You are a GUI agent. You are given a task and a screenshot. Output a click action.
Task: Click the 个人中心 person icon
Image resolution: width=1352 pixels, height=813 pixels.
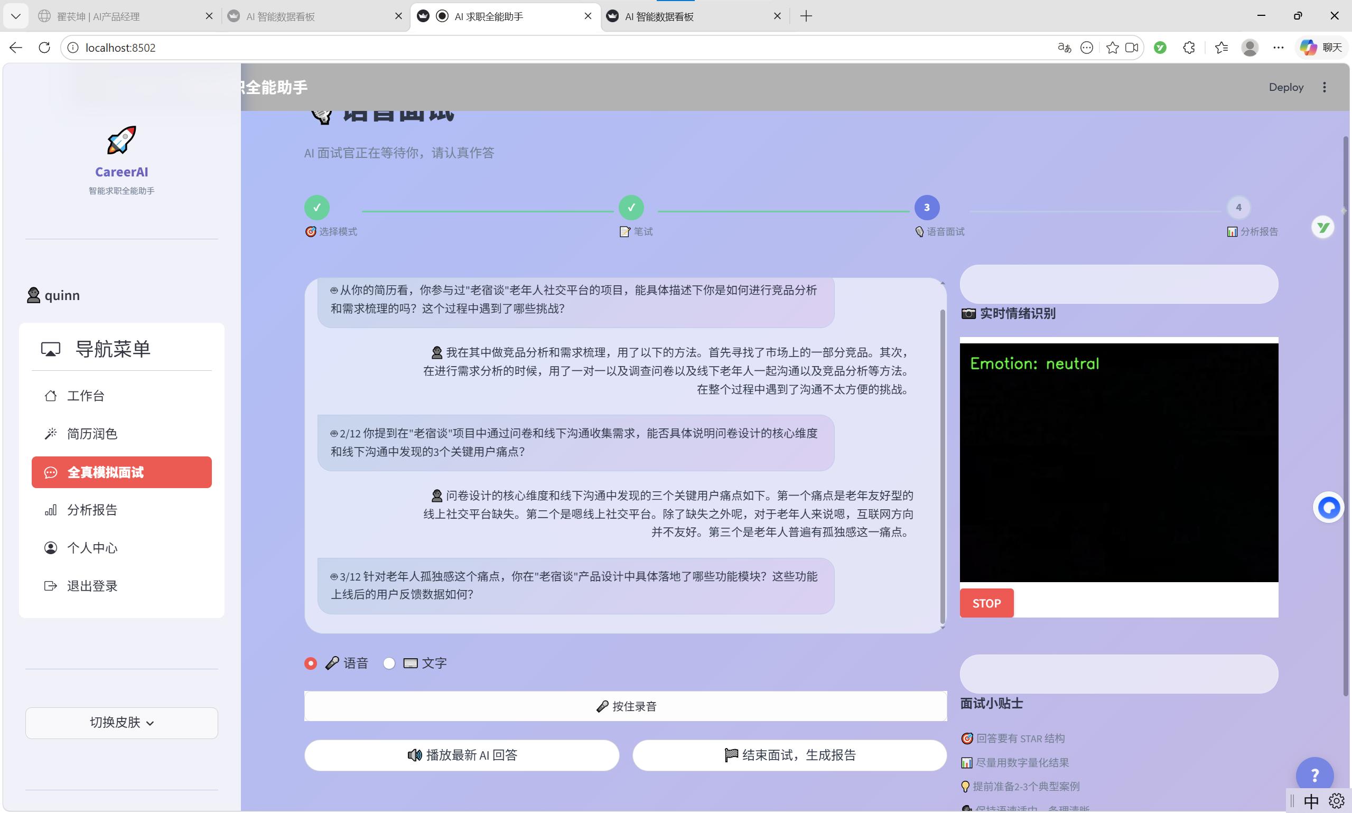51,547
